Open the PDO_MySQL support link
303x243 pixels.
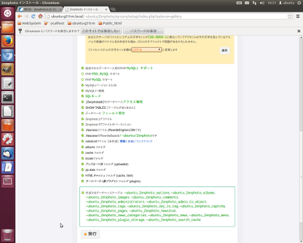coord(101,74)
